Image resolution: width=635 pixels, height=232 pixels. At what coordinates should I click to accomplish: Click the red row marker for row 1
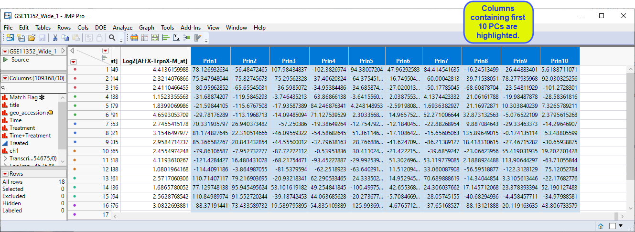(x=75, y=70)
